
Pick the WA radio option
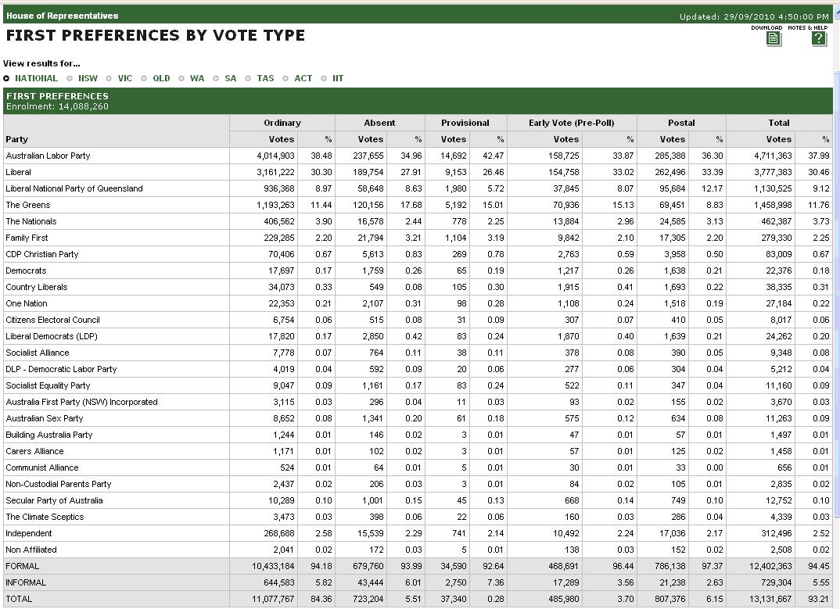coord(182,78)
